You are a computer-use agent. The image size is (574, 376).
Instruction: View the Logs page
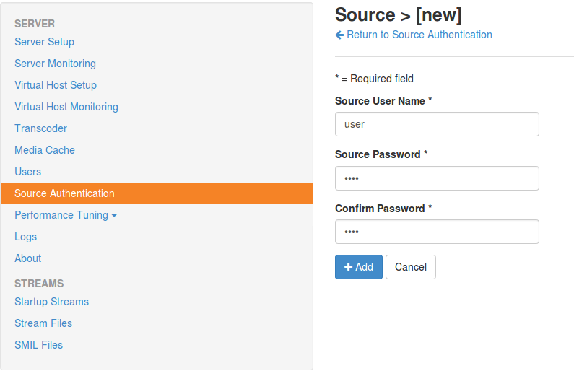tap(25, 237)
